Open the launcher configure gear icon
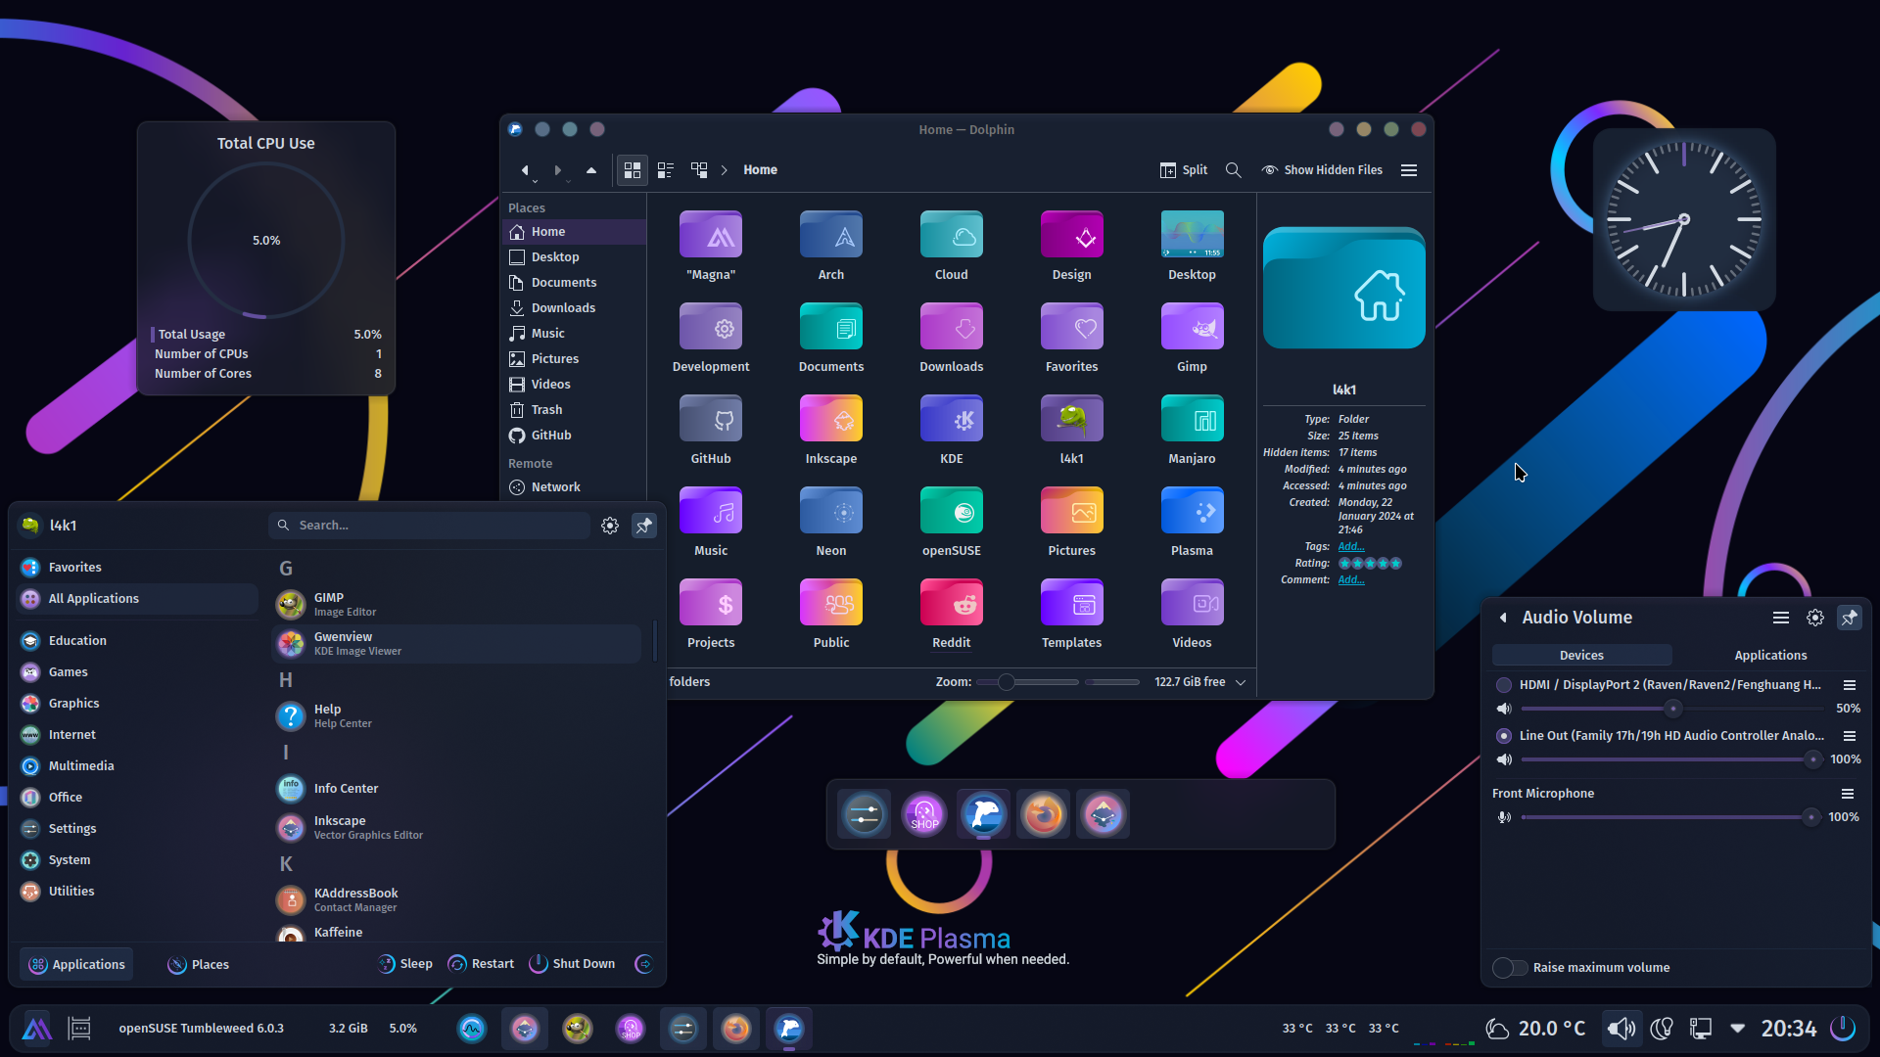The width and height of the screenshot is (1880, 1057). [610, 526]
